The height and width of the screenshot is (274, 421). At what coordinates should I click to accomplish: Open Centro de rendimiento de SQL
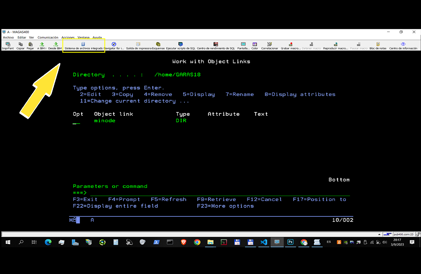216,45
